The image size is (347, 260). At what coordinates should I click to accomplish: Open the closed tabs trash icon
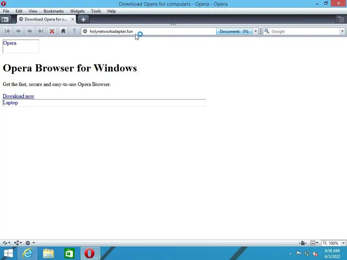click(x=341, y=19)
